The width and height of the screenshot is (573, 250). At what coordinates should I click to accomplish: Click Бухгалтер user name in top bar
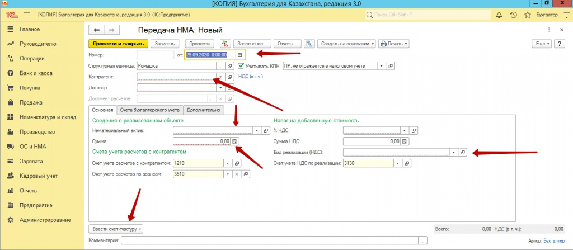point(547,15)
